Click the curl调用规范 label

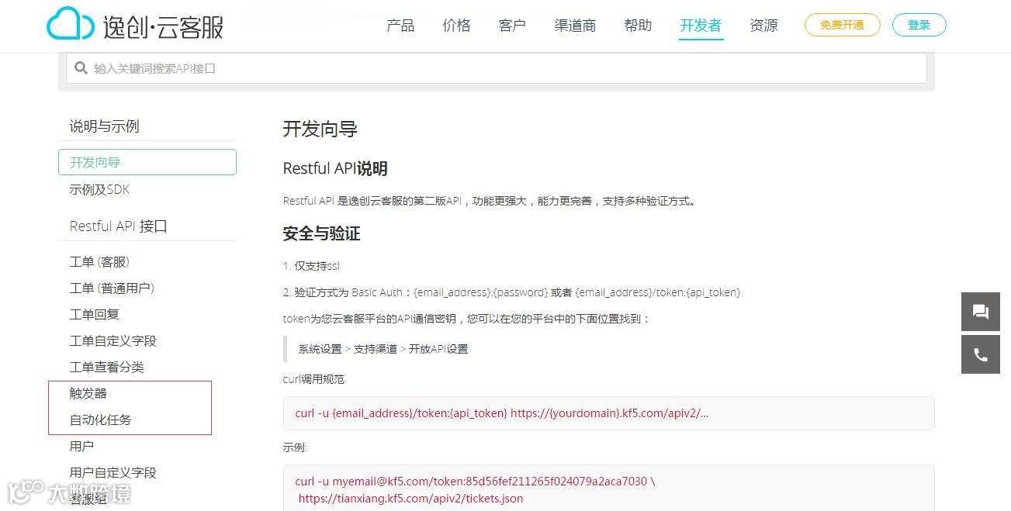313,379
